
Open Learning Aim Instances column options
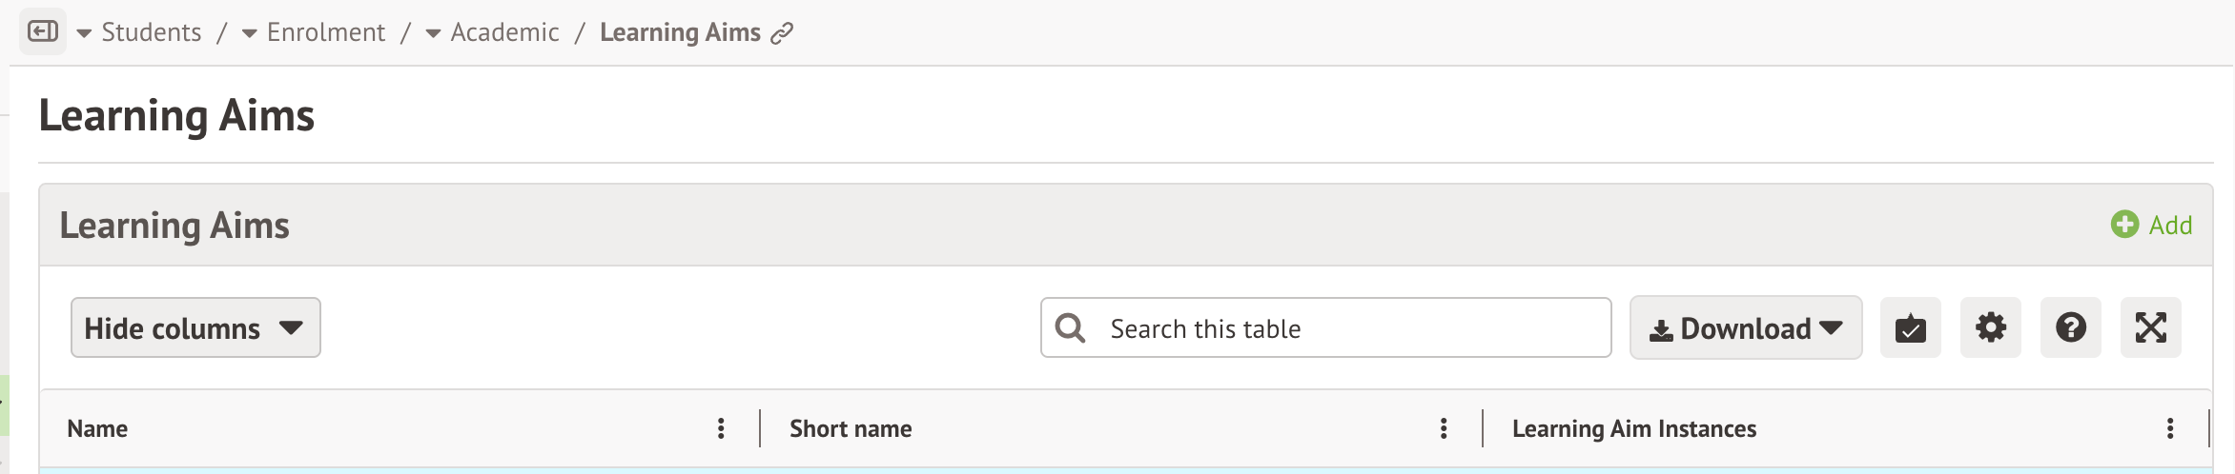tap(2170, 429)
